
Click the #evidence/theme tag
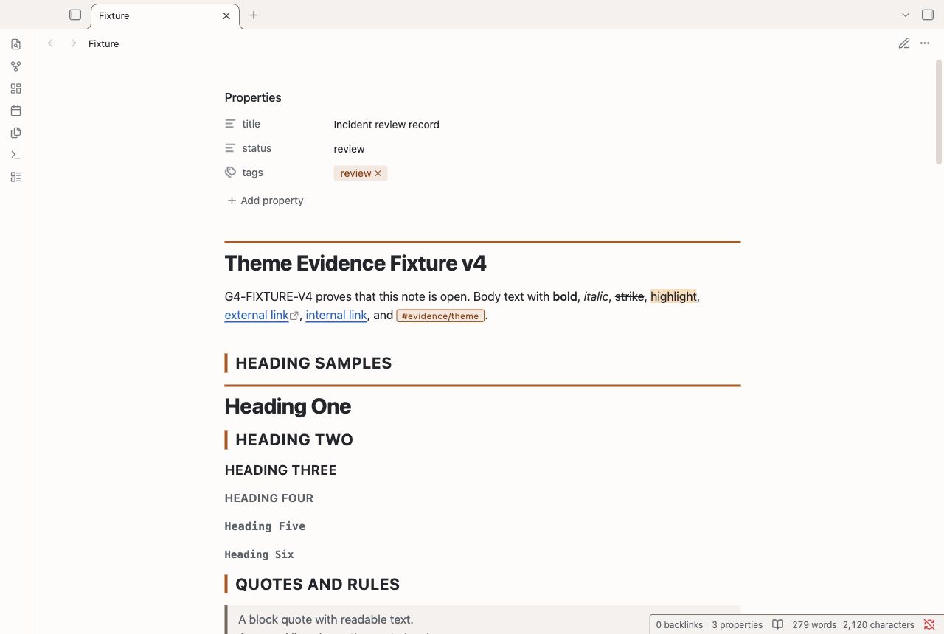tap(440, 316)
